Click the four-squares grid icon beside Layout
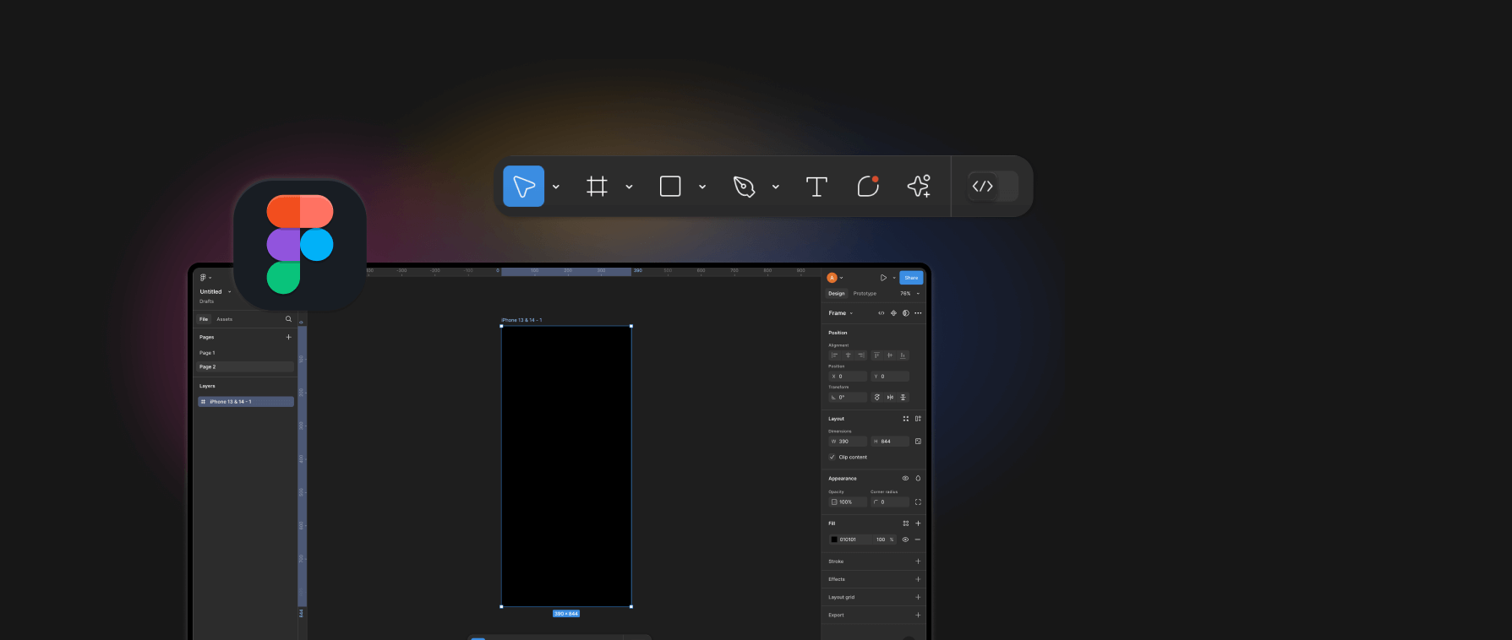 (906, 419)
